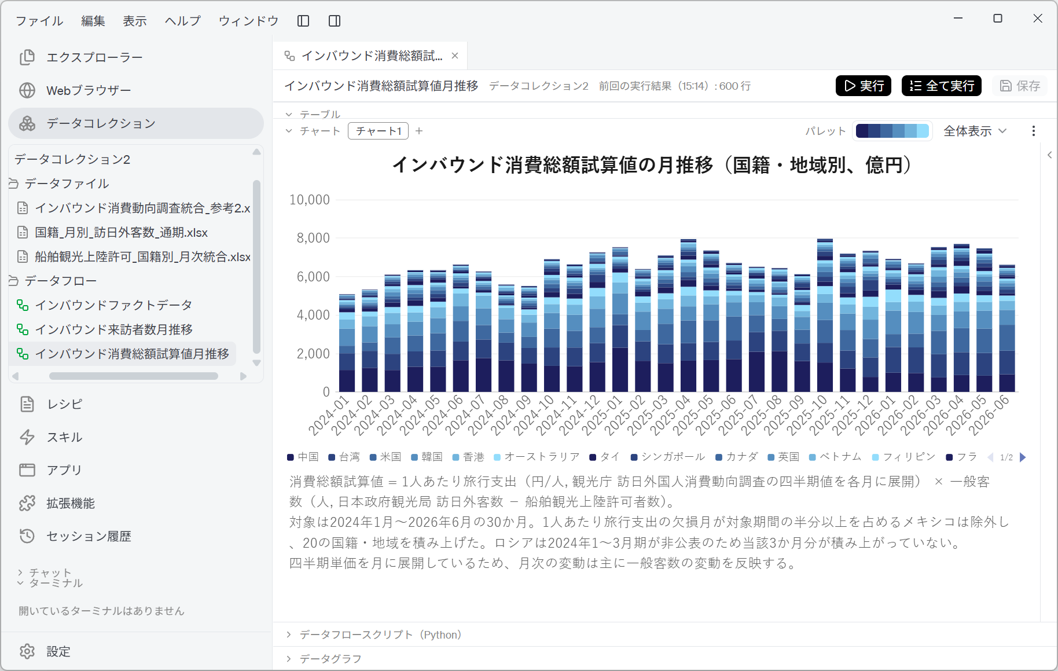Screen dimensions: 1058x671
Task: Open the chart more-options kebab menu
Action: click(1034, 131)
